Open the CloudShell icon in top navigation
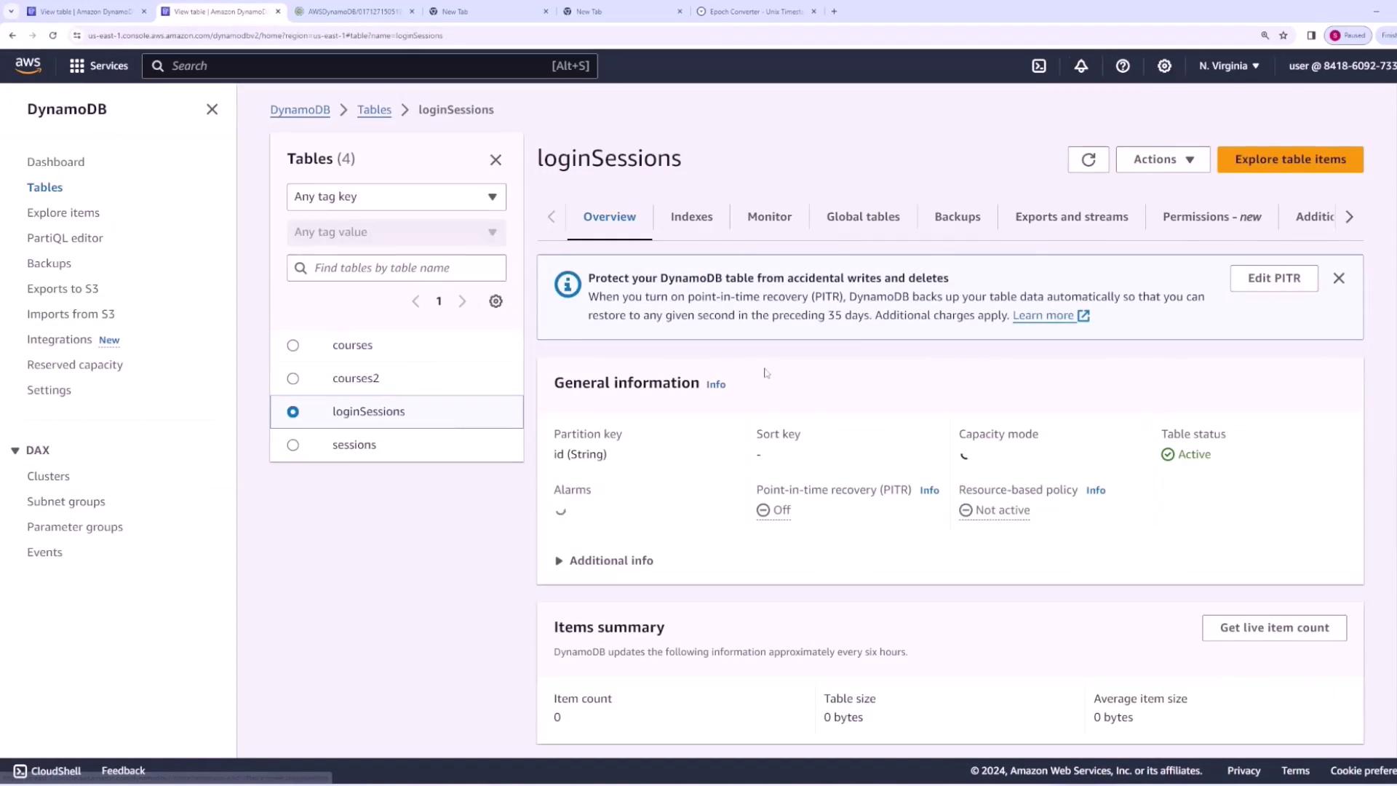1397x786 pixels. (1039, 66)
